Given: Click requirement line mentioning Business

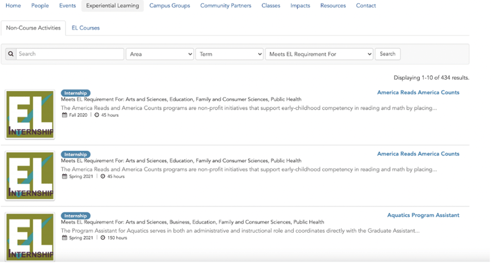Looking at the screenshot, I should point(193,222).
